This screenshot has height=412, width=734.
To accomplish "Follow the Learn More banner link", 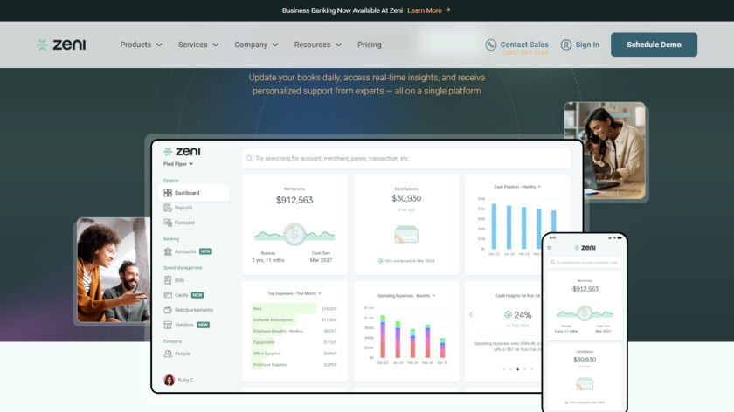I will pos(428,10).
